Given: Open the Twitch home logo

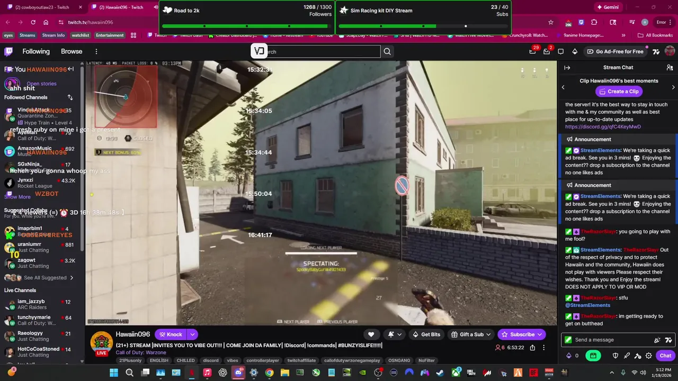Looking at the screenshot, I should (8, 51).
